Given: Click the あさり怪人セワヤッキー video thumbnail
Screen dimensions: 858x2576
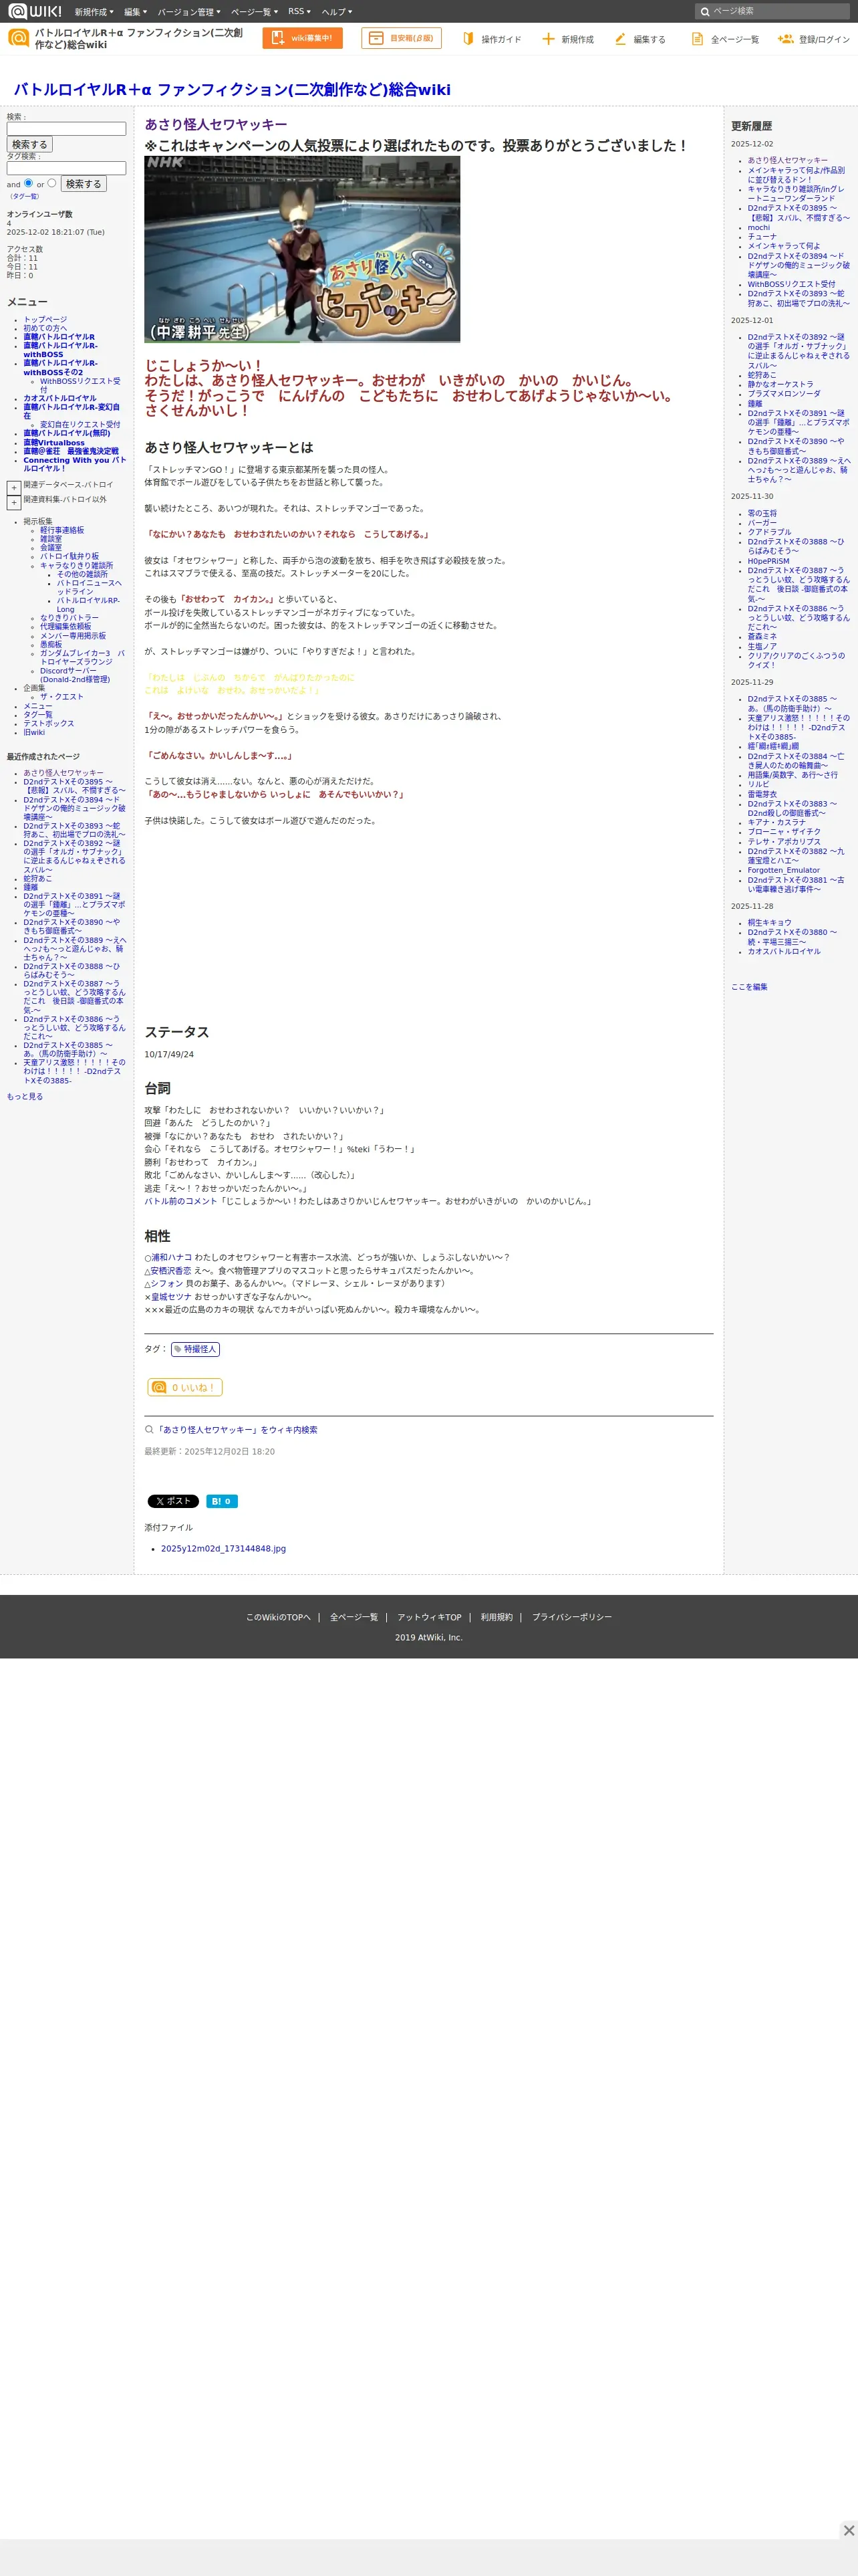Looking at the screenshot, I should pos(301,249).
